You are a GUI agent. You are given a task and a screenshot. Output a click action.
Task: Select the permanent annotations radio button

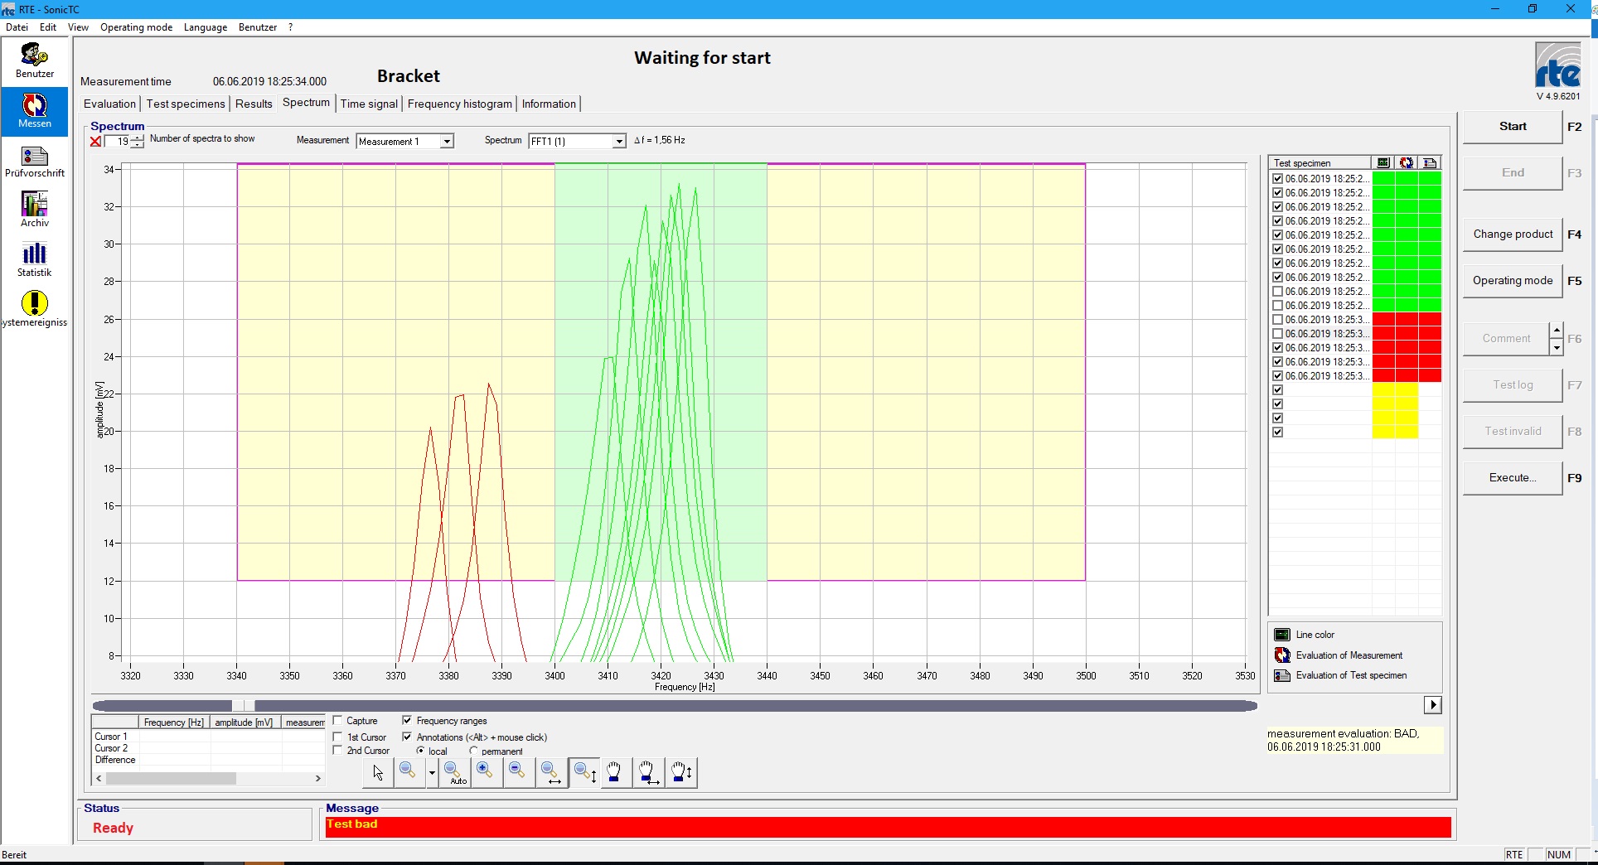pos(472,751)
